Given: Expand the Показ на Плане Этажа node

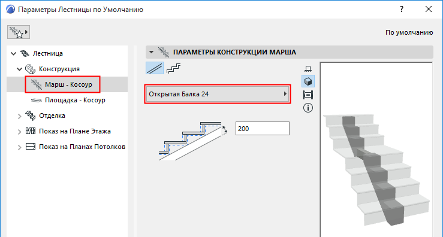Looking at the screenshot, I should [20, 132].
